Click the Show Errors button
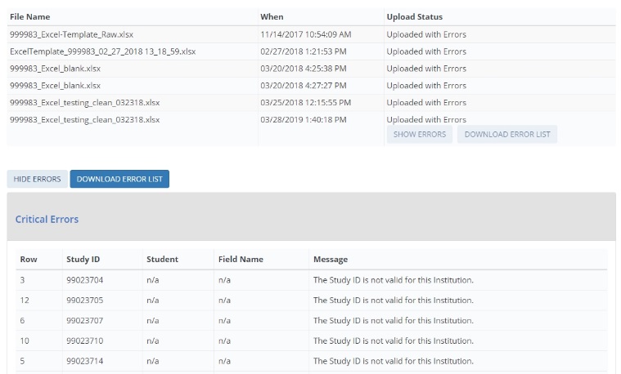This screenshot has height=374, width=621. click(420, 134)
